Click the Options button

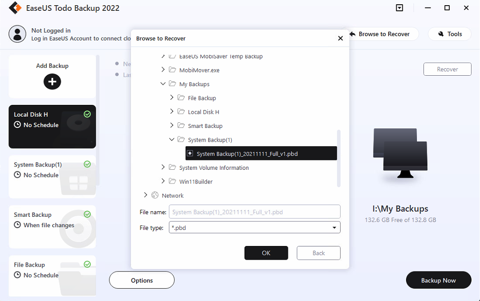point(142,280)
